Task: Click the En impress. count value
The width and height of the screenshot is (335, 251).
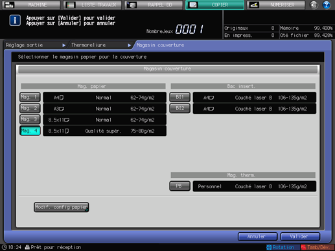Action: 273,35
